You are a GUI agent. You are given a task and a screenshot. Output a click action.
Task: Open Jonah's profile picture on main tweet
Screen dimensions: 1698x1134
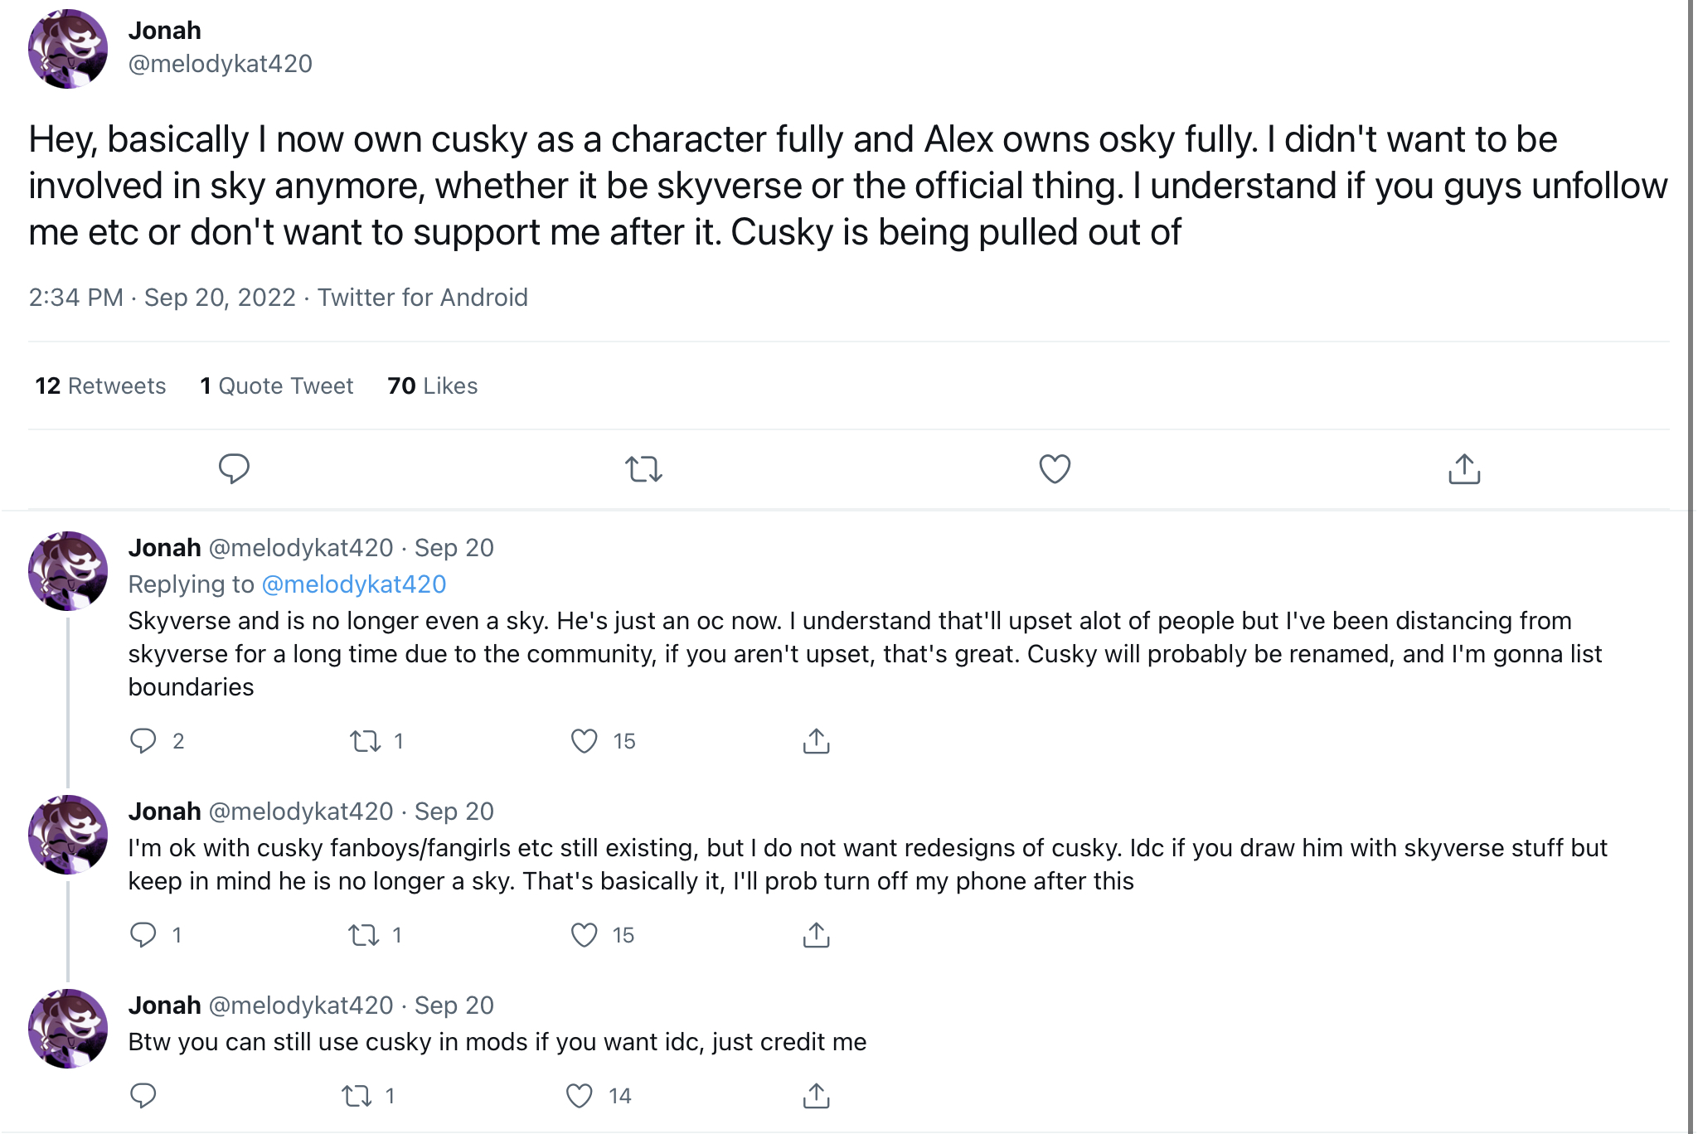click(x=68, y=49)
